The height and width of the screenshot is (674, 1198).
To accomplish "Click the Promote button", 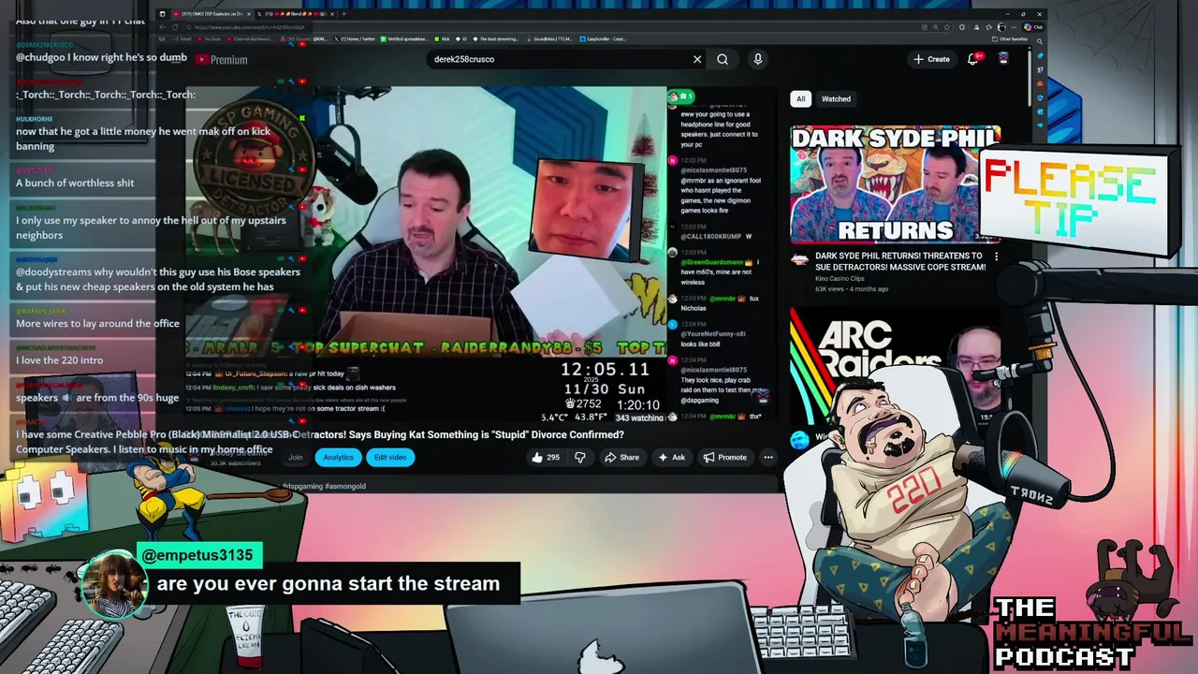I will tap(724, 457).
